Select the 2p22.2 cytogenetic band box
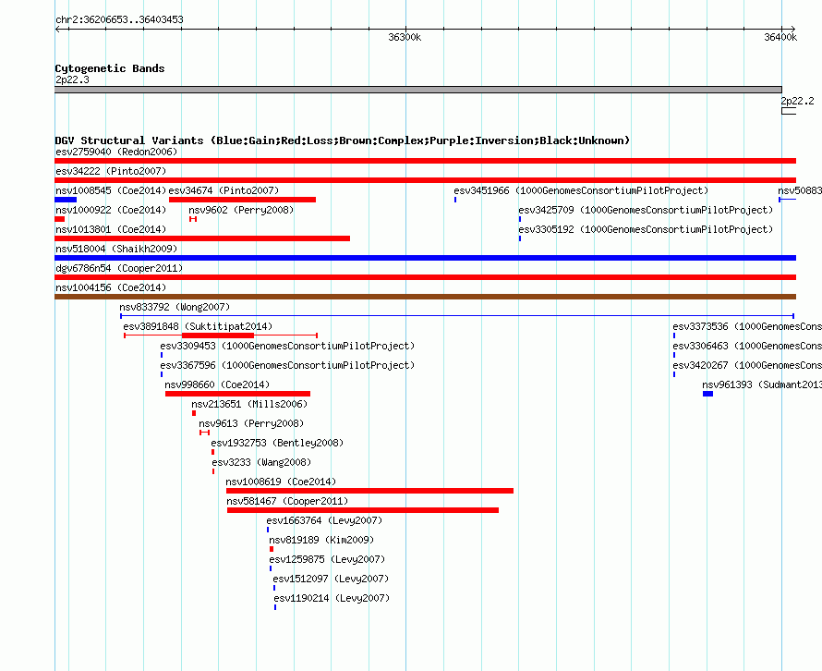Viewport: 822px width, 671px height. [x=789, y=111]
